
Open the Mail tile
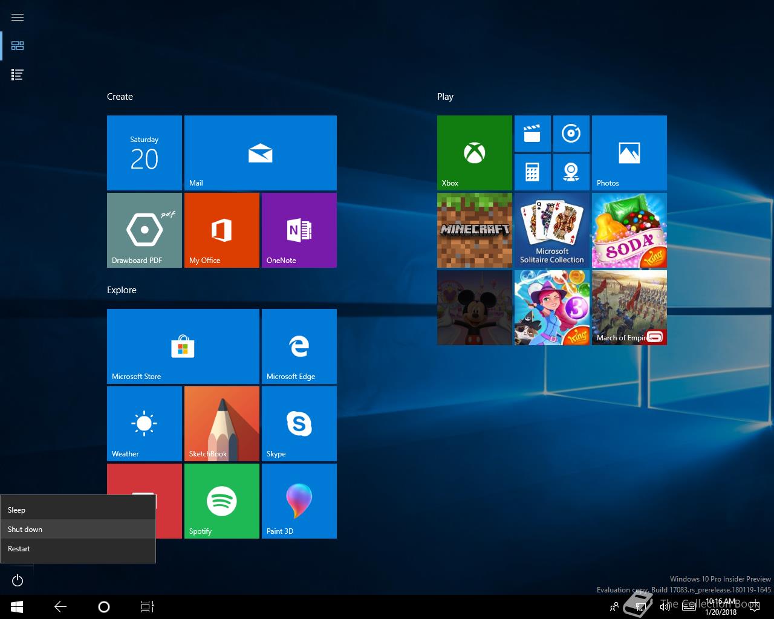tap(261, 153)
